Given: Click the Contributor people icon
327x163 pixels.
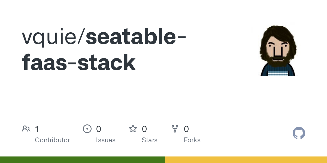Looking at the screenshot, I should tap(26, 129).
